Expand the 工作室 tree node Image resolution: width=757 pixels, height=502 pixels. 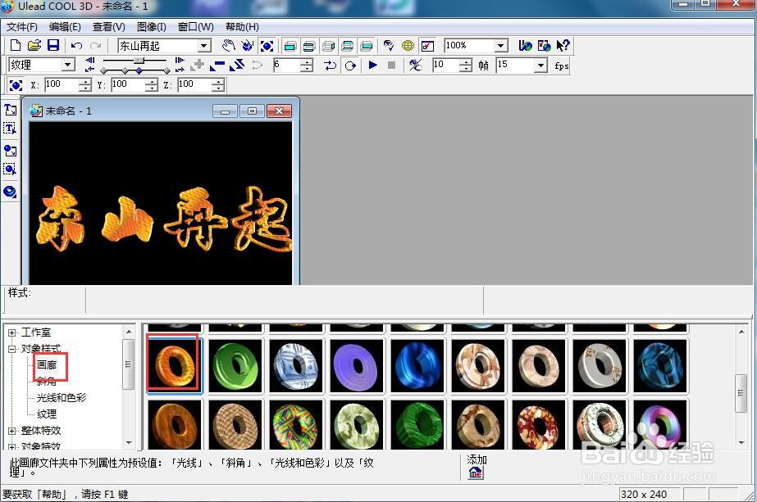pos(11,332)
